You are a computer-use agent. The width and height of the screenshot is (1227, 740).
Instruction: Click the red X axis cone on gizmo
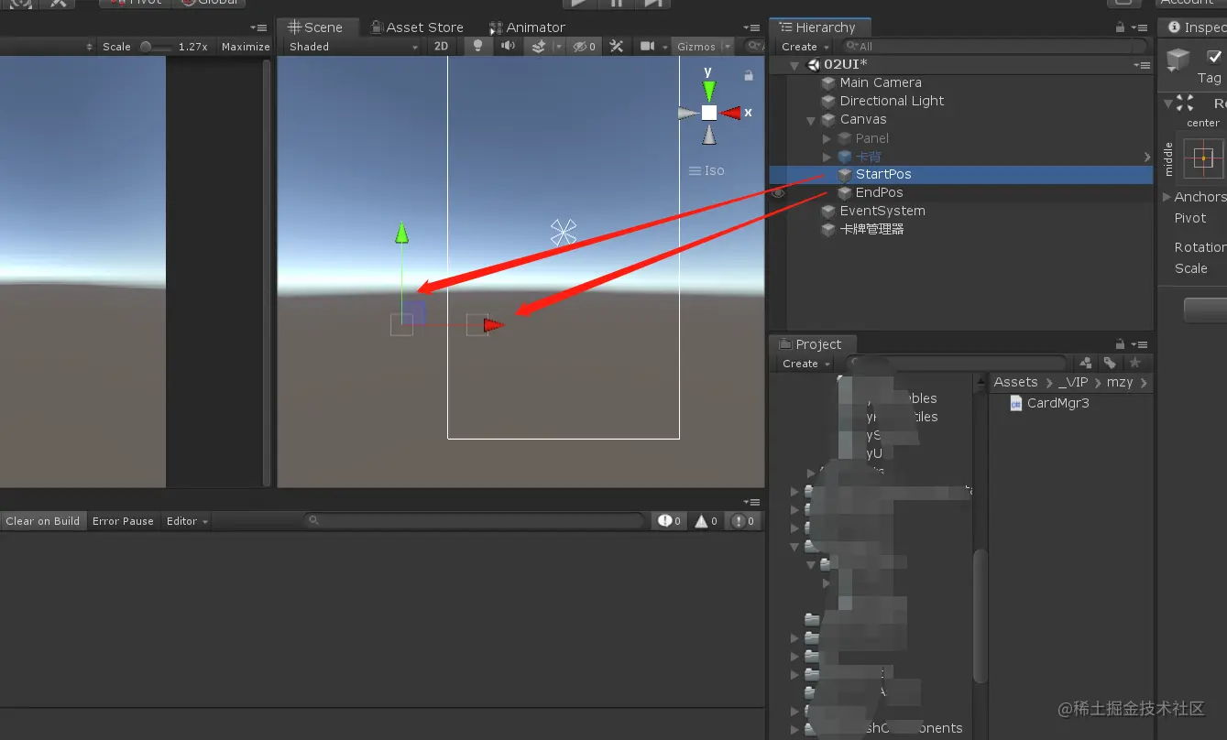pos(730,113)
